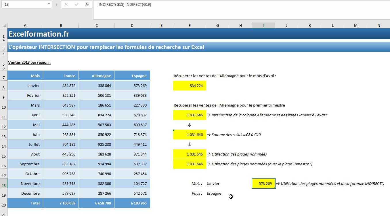
Task: Open the Name Box dropdown arrow
Action: [x=49, y=5]
